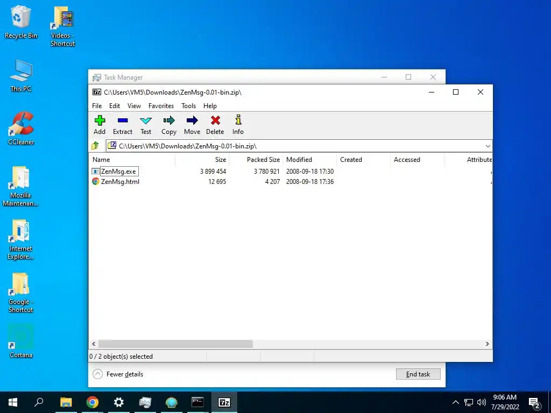Select the Cortana desktop icon
This screenshot has height=413, width=551.
click(21, 341)
